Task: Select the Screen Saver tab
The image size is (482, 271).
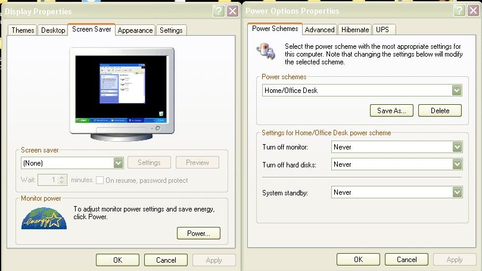Action: tap(91, 29)
